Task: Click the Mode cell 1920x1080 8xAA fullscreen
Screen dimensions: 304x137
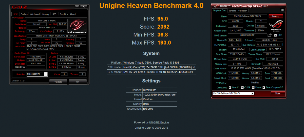Action: [x=160, y=95]
